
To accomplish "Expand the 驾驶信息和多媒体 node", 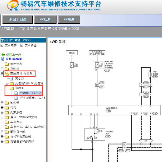I will [2, 141].
